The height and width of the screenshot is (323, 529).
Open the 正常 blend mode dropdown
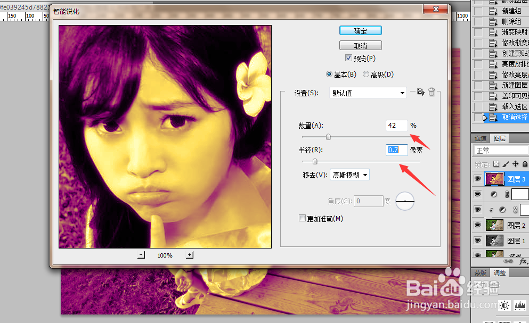[501, 151]
